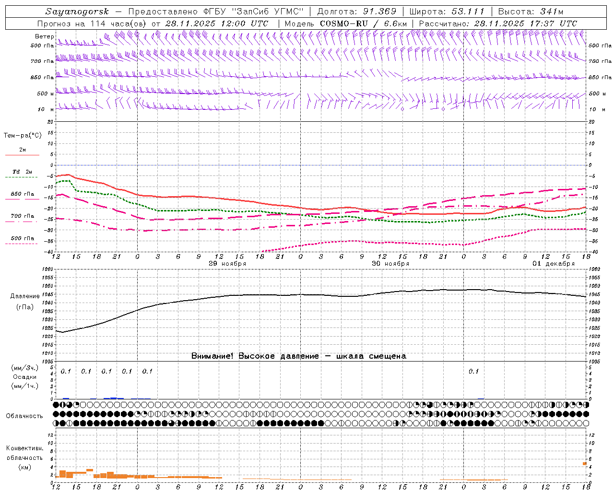Select the "30 ноября" date label

tap(390, 264)
